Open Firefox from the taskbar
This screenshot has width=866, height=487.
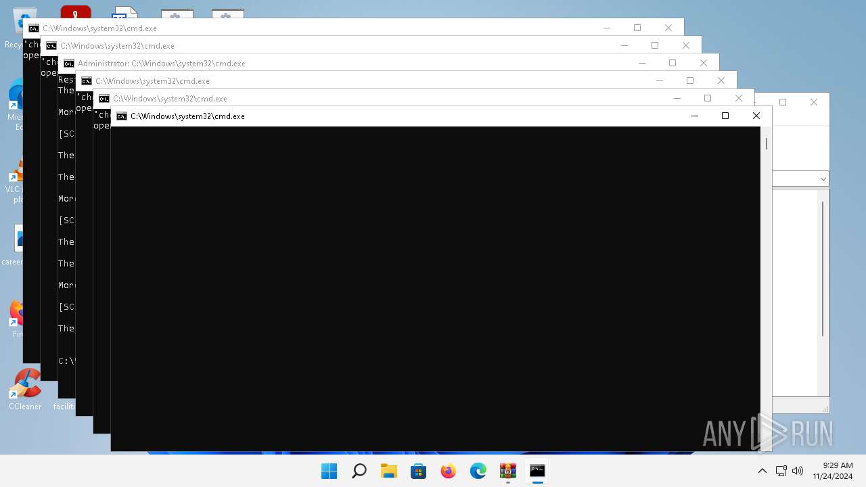(449, 471)
